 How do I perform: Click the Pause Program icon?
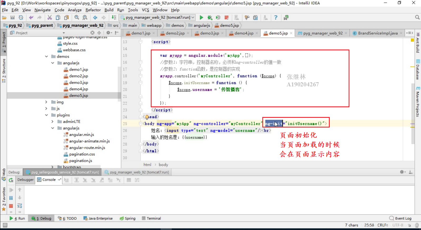[x=11, y=198]
